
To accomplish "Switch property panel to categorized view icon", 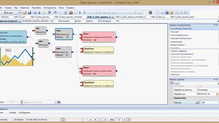I will click(172, 83).
